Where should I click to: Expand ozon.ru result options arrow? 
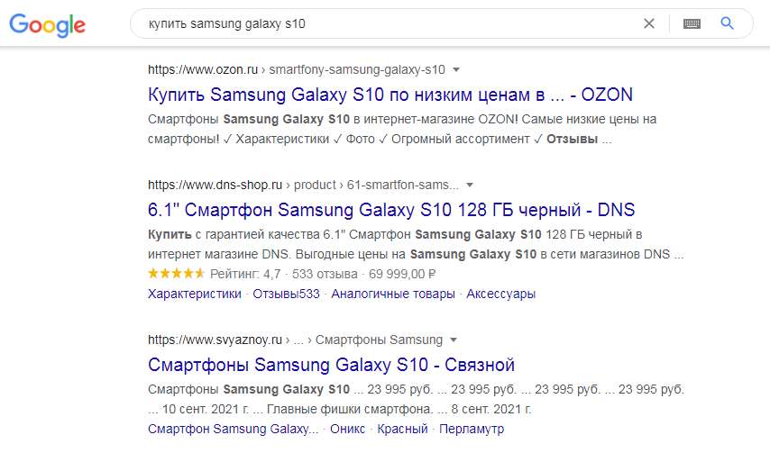coord(455,69)
